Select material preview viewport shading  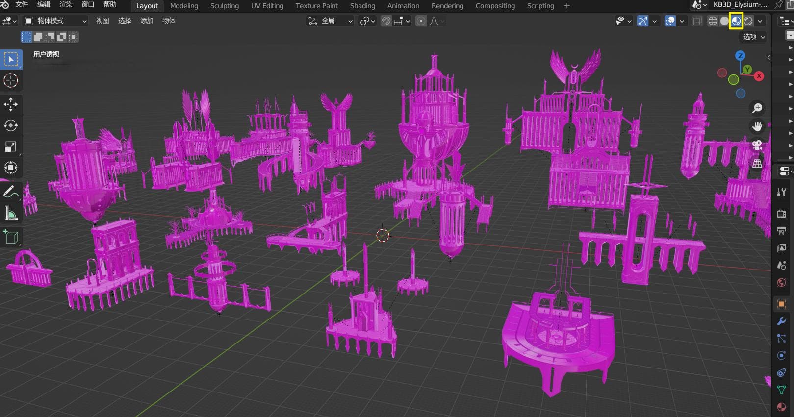[x=736, y=21]
